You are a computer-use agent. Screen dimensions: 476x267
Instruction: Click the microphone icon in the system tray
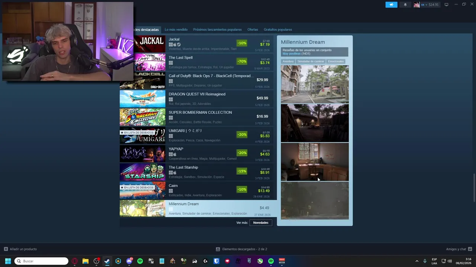pyautogui.click(x=425, y=261)
